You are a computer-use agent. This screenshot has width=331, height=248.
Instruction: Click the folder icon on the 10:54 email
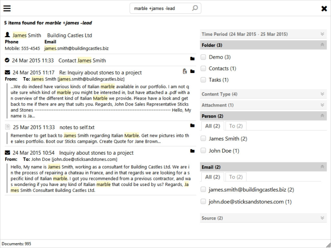point(192,152)
